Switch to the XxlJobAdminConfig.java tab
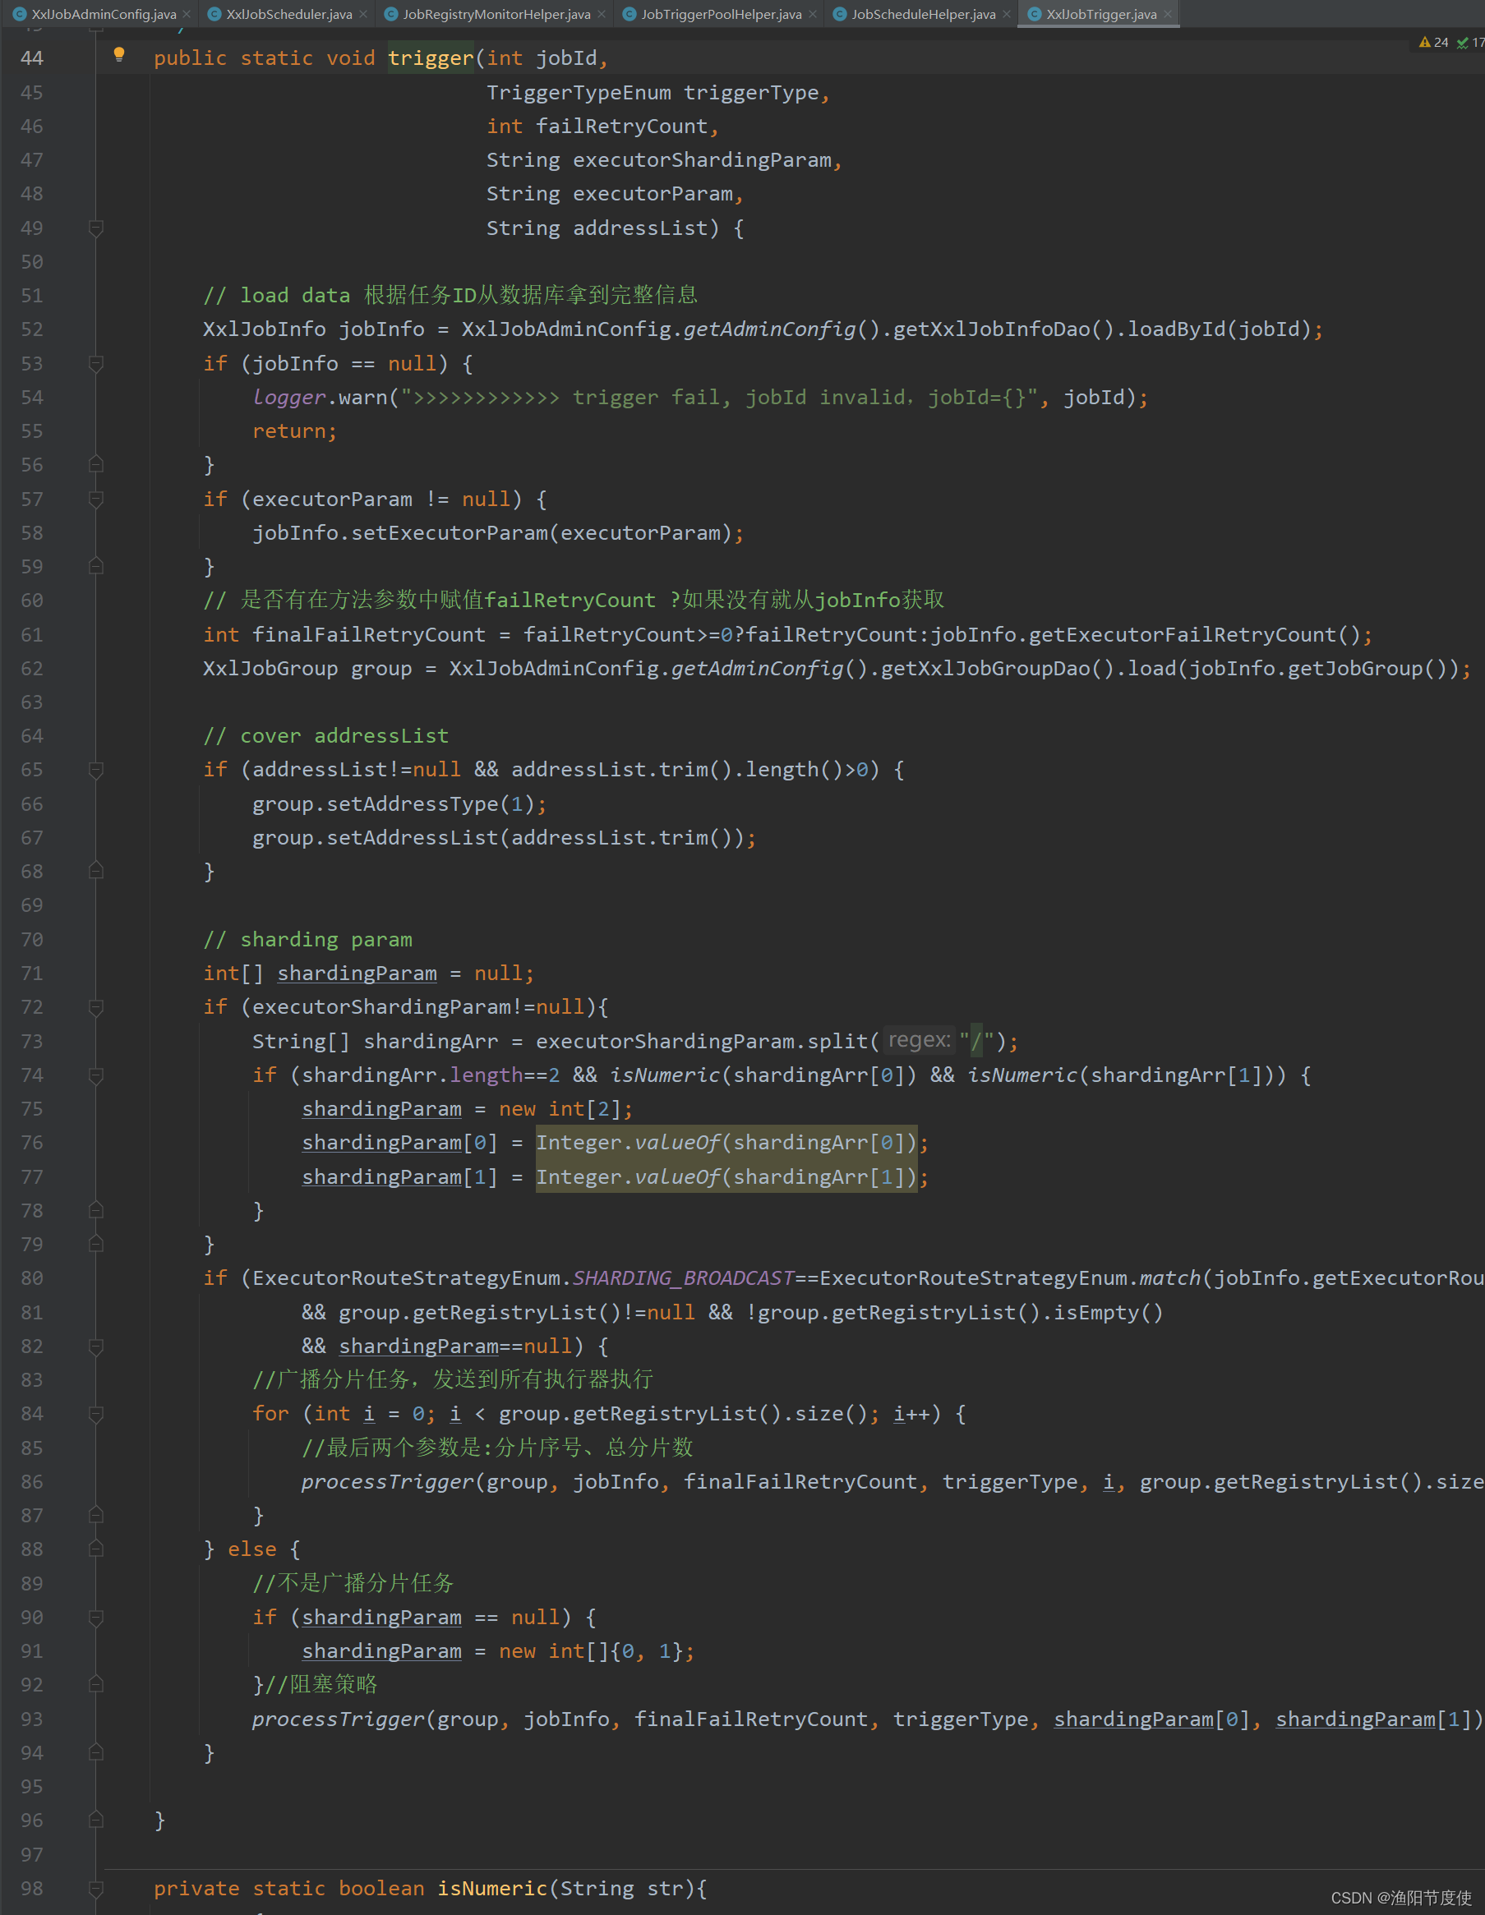The width and height of the screenshot is (1485, 1915). pyautogui.click(x=104, y=14)
